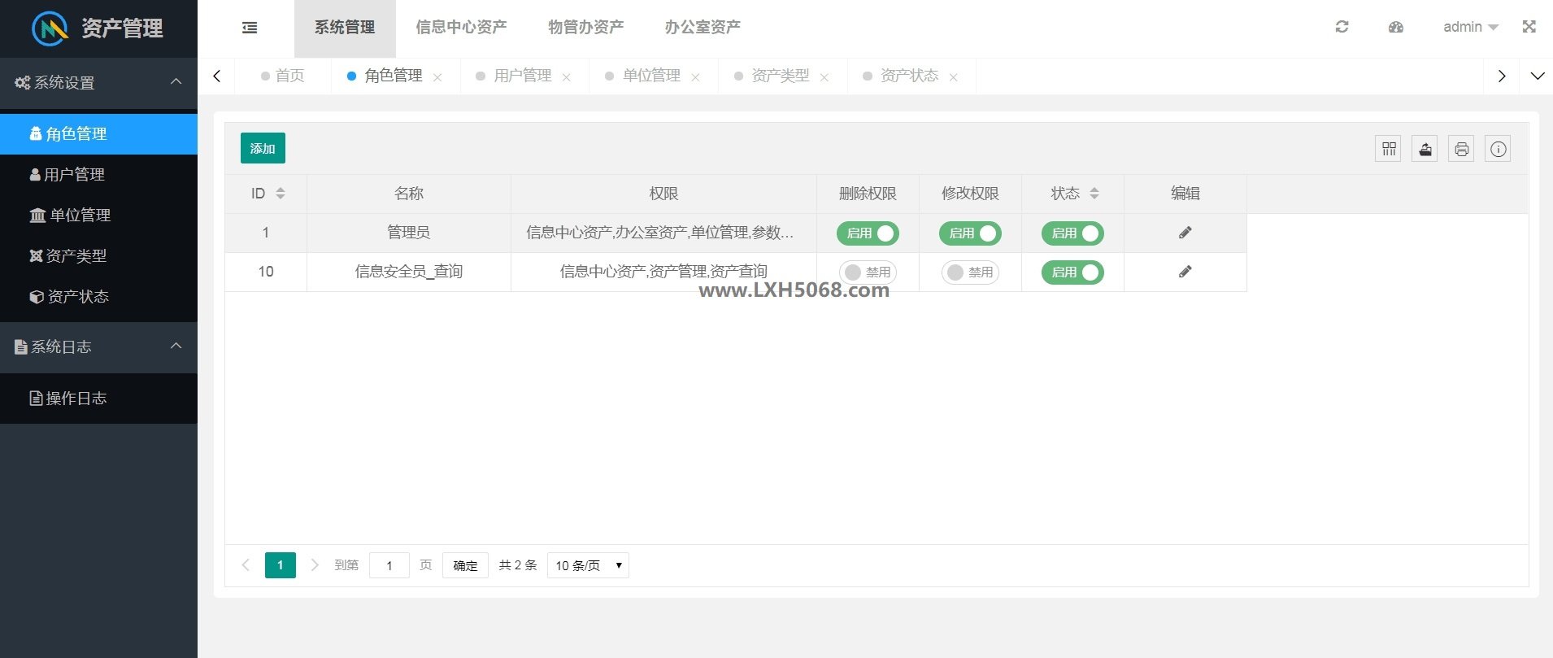Sort by 状态 column arrows

click(1094, 194)
